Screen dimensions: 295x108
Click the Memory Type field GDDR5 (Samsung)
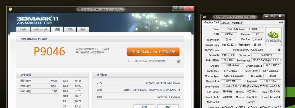point(234,76)
